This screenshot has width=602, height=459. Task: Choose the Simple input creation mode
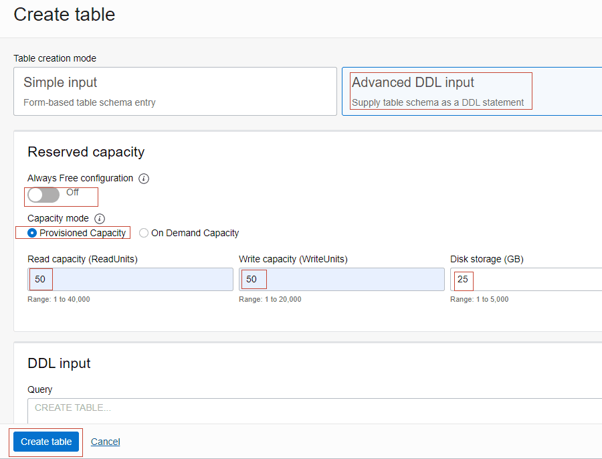point(175,92)
